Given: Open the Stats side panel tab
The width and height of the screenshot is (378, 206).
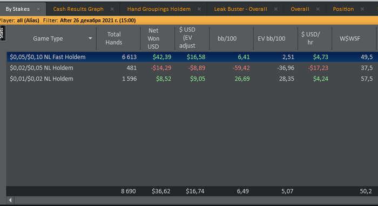Looking at the screenshot, I should (x=2, y=33).
